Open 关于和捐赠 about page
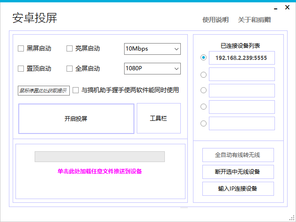This screenshot has width=296, height=222. coord(254,20)
